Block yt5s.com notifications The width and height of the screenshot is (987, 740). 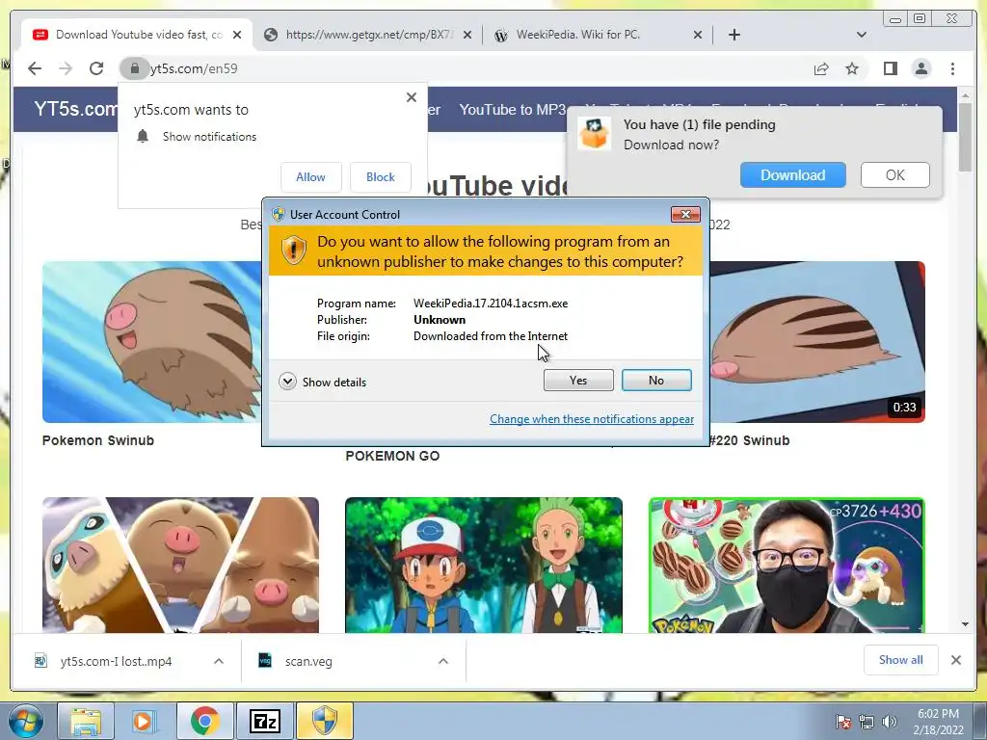point(380,177)
